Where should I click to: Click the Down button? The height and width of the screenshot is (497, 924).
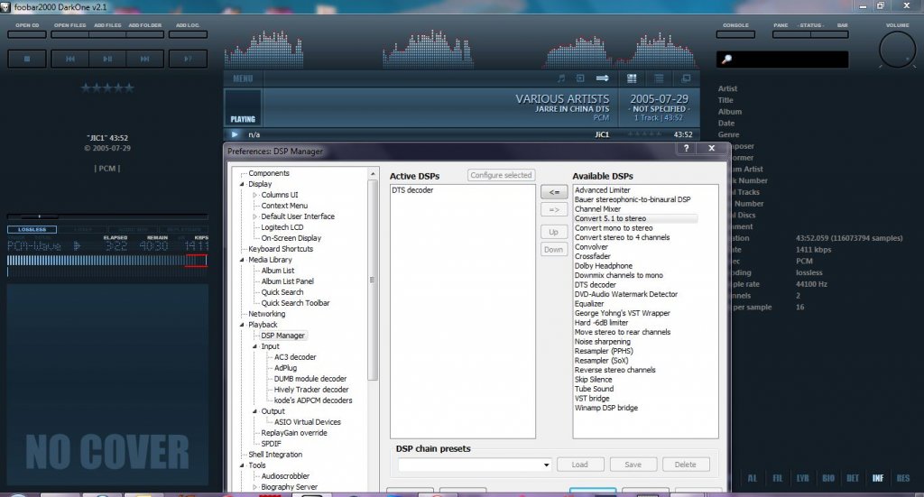[x=554, y=250]
